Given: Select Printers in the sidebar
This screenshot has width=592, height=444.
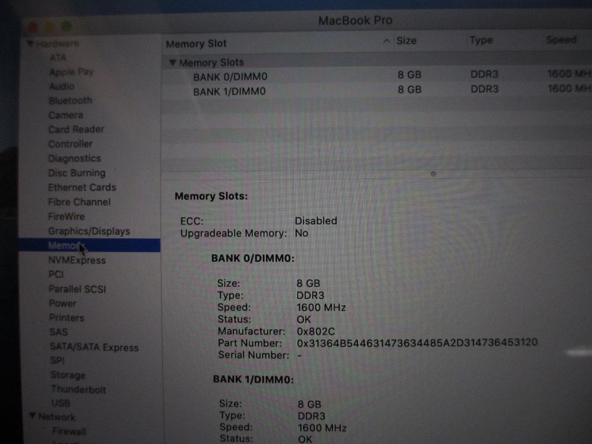Looking at the screenshot, I should click(67, 318).
